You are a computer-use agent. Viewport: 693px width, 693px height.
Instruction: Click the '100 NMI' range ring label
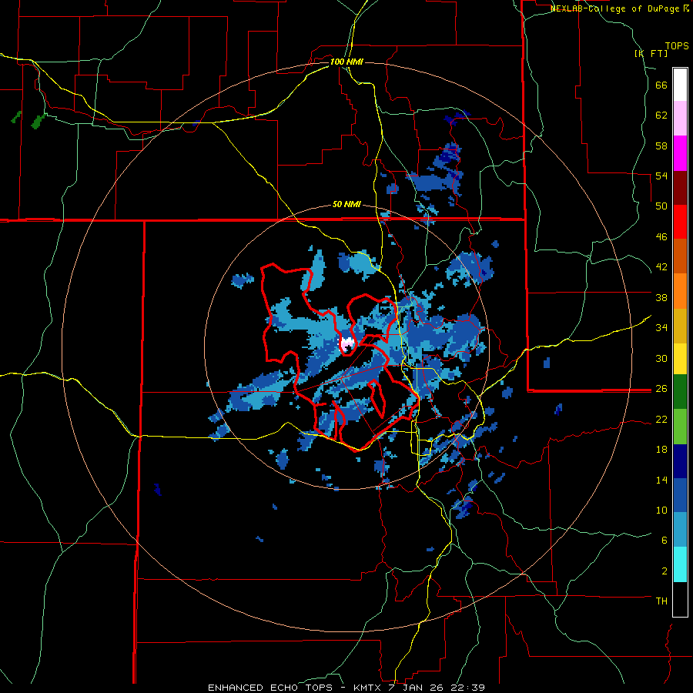[346, 62]
